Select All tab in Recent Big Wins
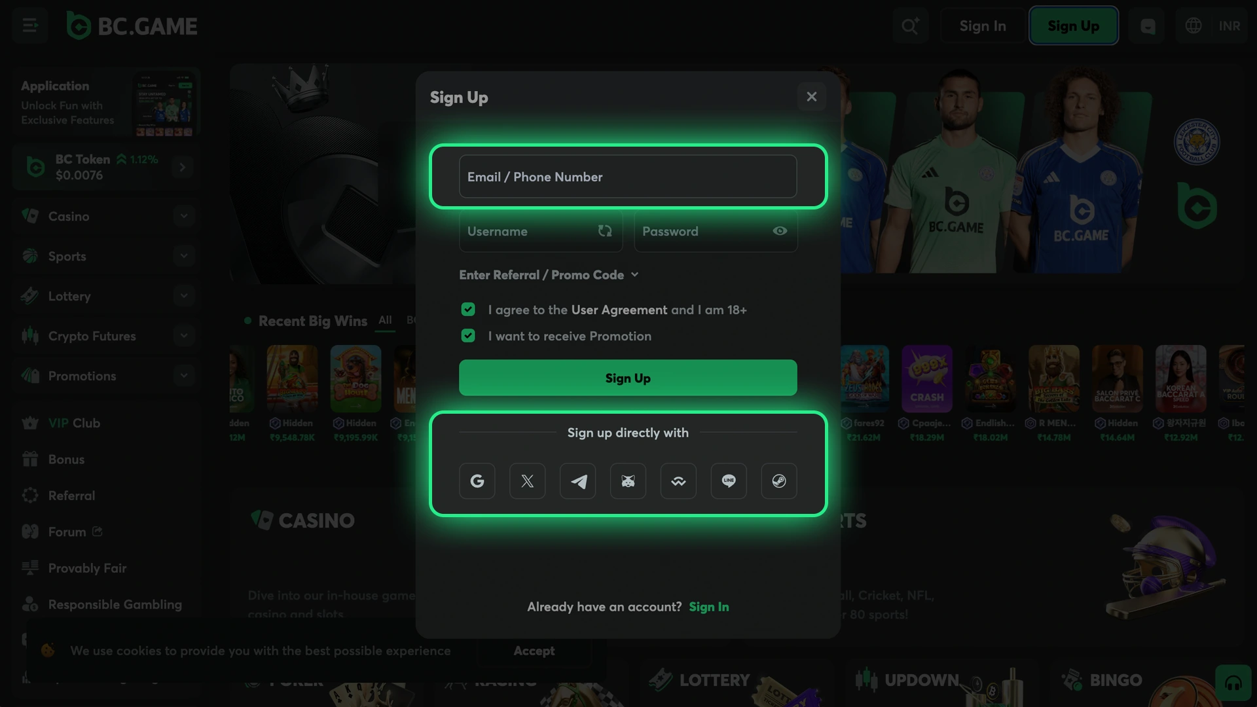Viewport: 1257px width, 707px height. (x=385, y=320)
